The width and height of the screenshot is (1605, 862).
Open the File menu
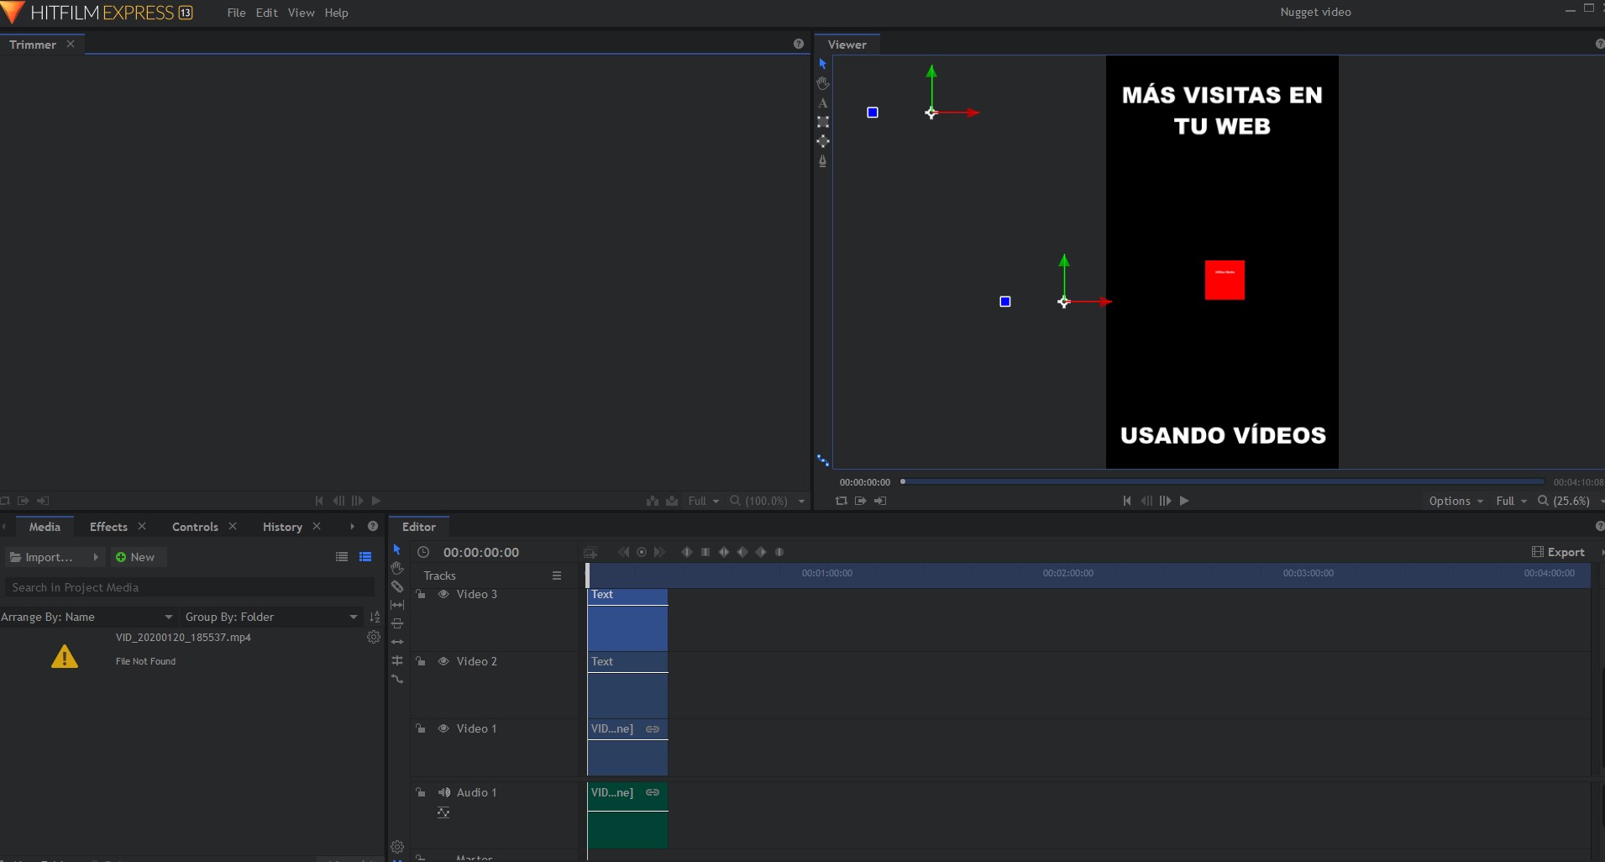pos(237,13)
